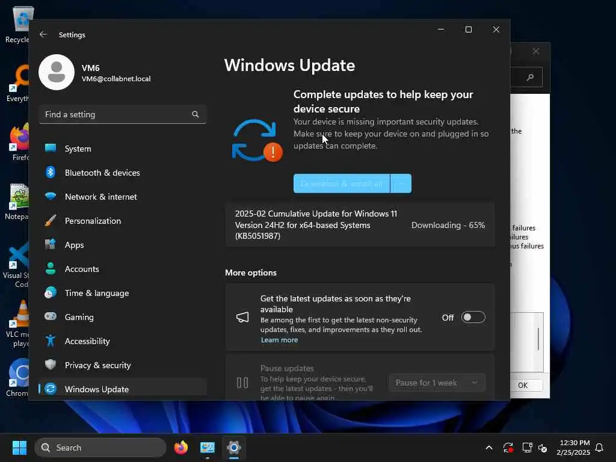Click the System monitor icon in sidebar
Image resolution: width=616 pixels, height=462 pixels.
51,148
